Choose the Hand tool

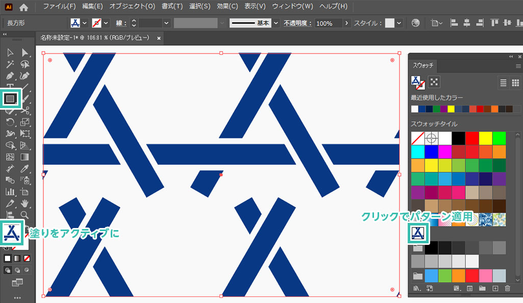pos(24,203)
